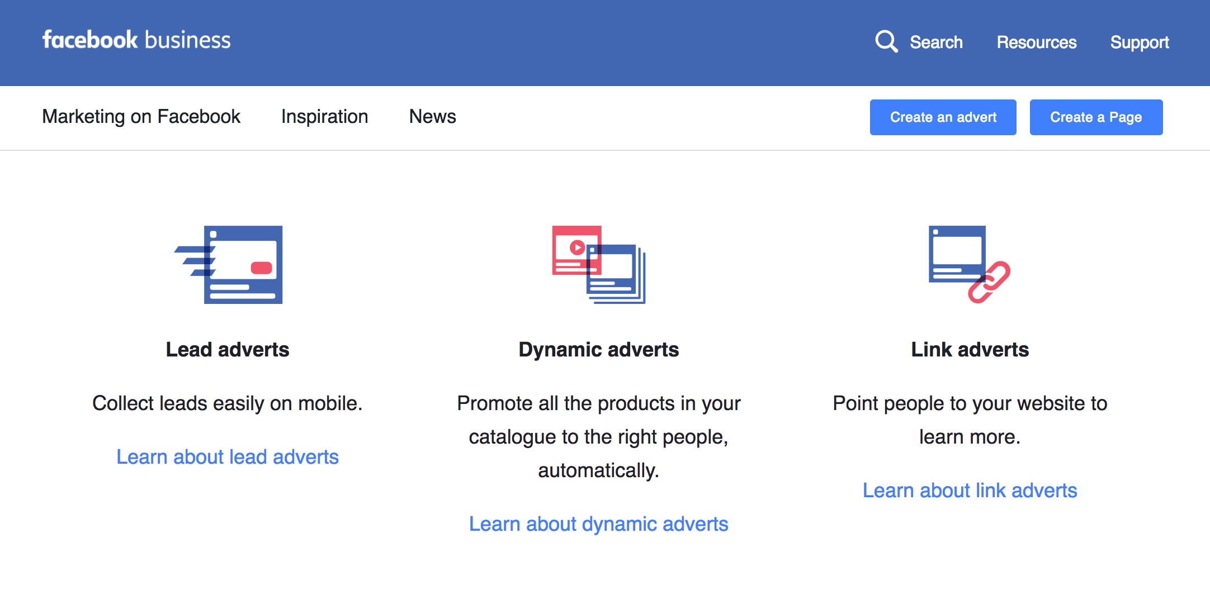
Task: Click the Dynamic adverts heading
Action: pos(598,350)
